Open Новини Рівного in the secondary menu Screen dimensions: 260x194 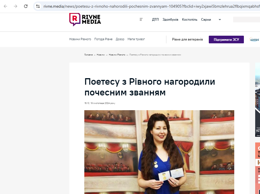click(x=80, y=39)
